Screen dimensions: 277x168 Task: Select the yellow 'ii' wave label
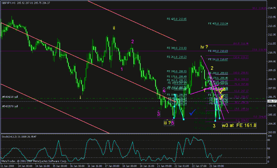coord(114,28)
